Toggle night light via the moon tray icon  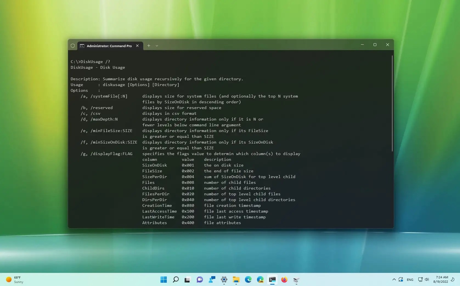453,280
